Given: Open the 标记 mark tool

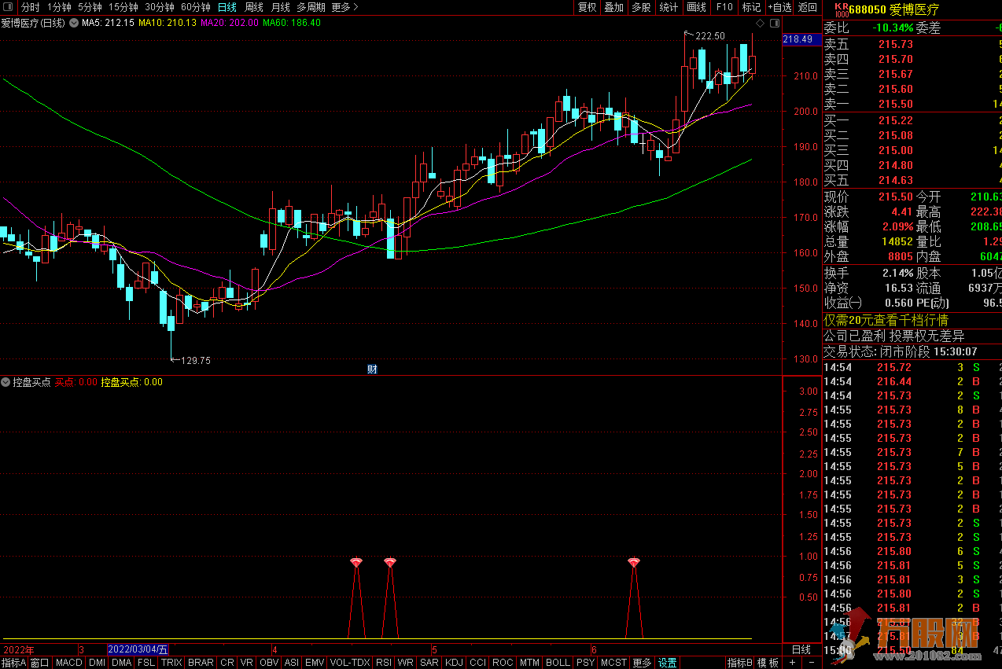Looking at the screenshot, I should [x=751, y=7].
